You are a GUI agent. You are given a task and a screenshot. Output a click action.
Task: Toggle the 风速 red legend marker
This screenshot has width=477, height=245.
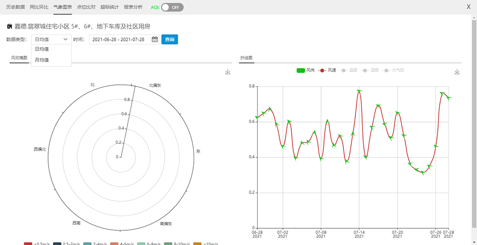(x=322, y=71)
